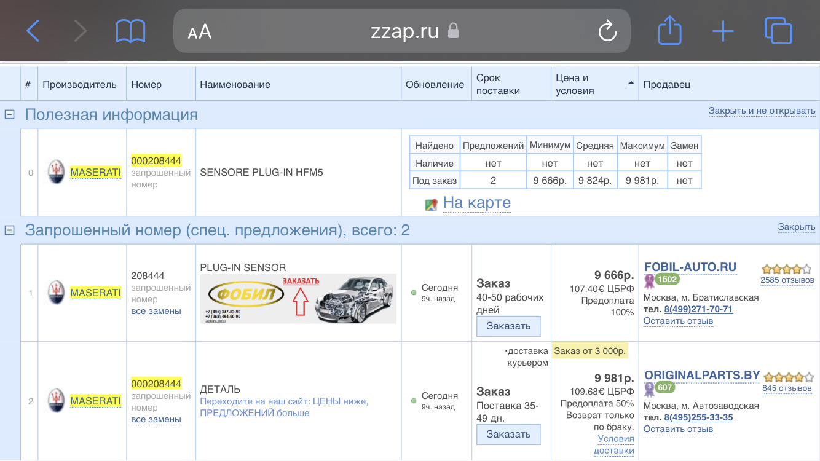This screenshot has height=461, width=820.
Task: Click Закрыть и не открывать link
Action: (762, 111)
